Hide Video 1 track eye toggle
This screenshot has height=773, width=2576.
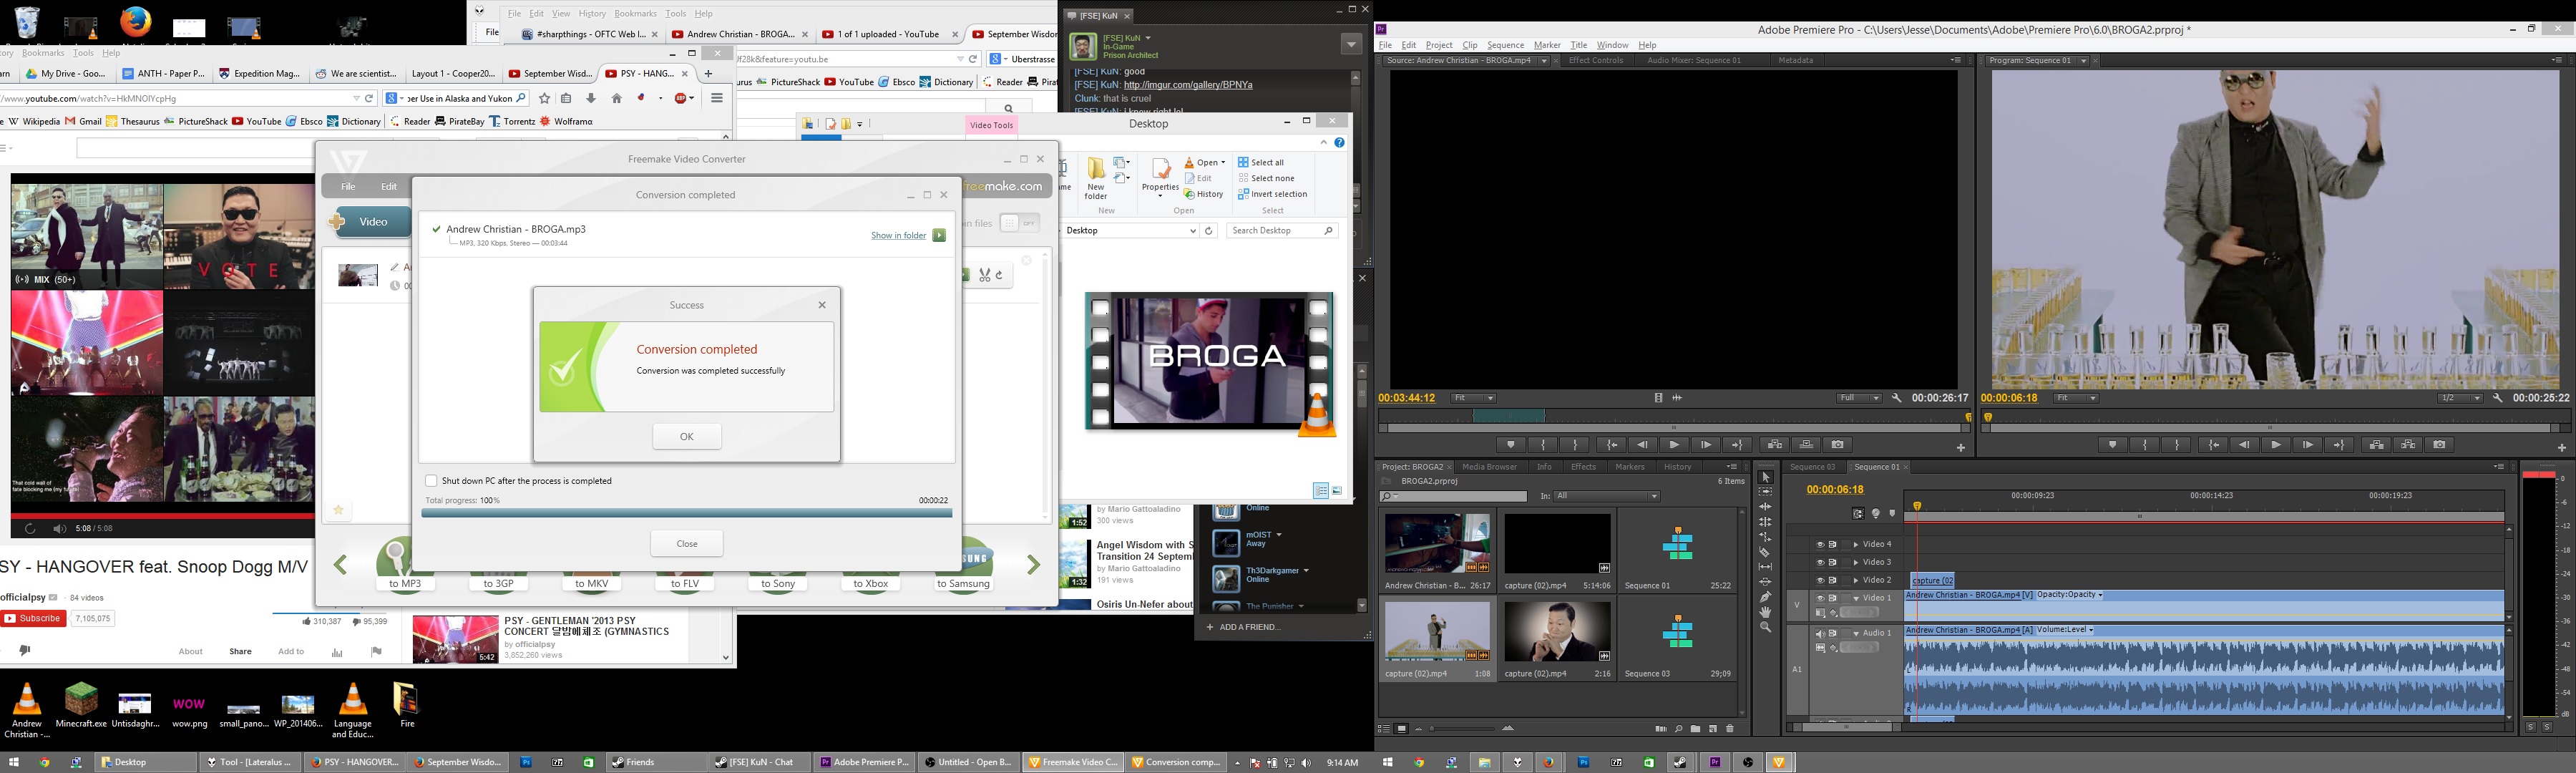coord(1820,598)
